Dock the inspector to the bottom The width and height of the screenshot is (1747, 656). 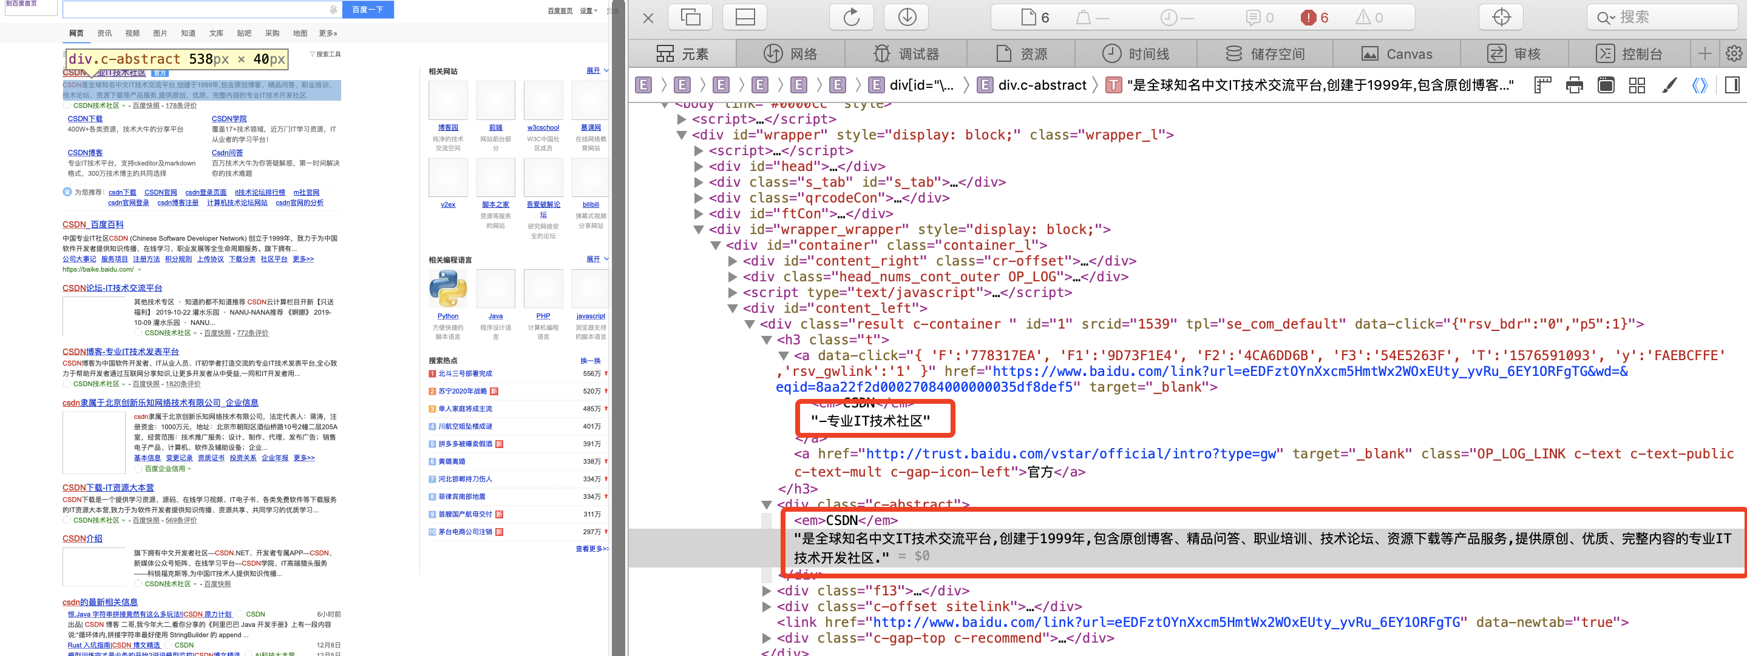tap(745, 18)
